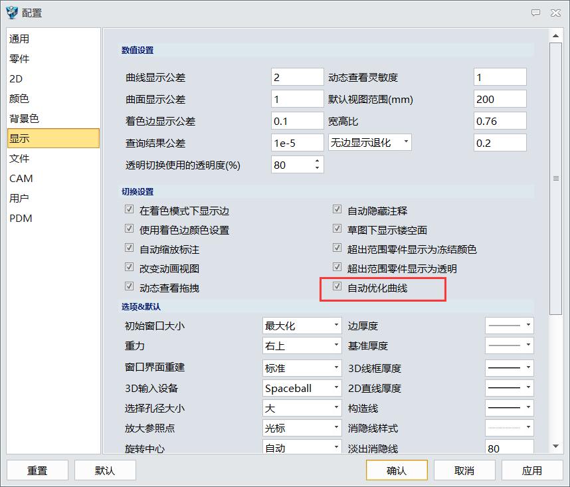Viewport: 570px width, 487px height.
Task: Click the up arrow on 透明度 spinner
Action: click(x=318, y=160)
